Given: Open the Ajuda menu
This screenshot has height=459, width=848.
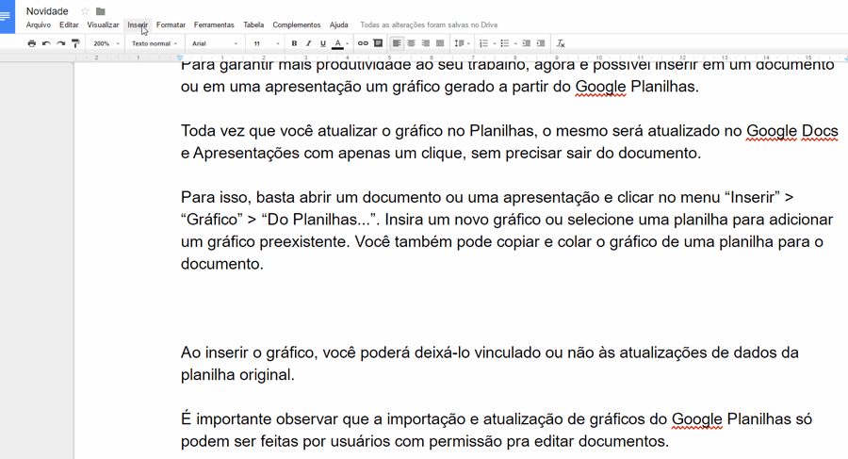Looking at the screenshot, I should point(339,25).
